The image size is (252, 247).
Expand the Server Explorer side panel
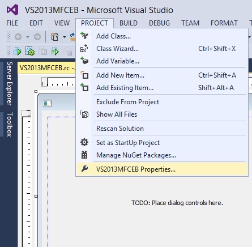[x=10, y=83]
